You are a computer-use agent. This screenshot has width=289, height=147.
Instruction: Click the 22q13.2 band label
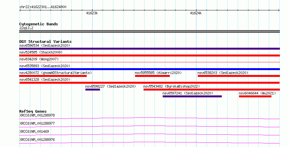(26, 28)
